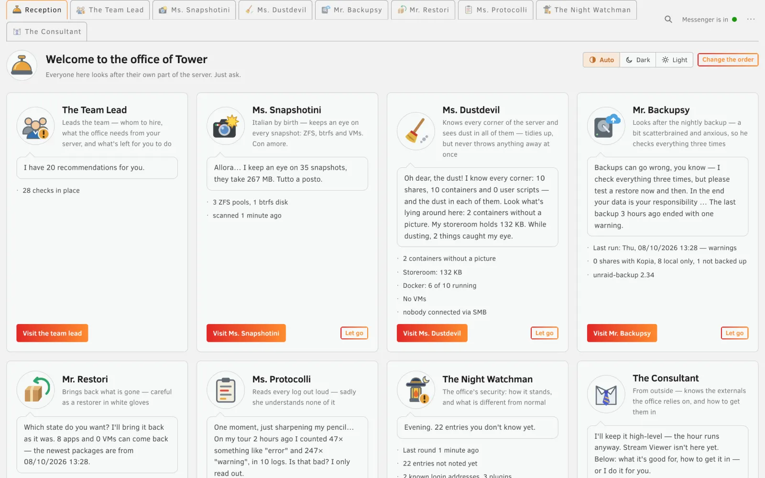Open The Consultant tab

click(47, 32)
